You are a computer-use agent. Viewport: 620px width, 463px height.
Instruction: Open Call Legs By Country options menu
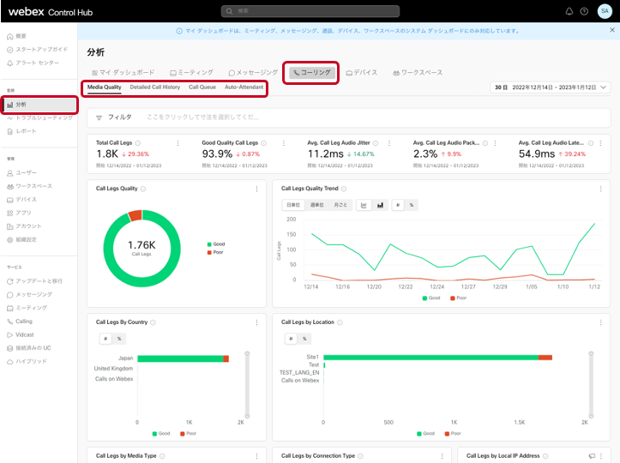coord(257,322)
